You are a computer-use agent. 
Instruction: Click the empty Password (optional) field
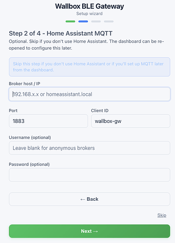(x=89, y=175)
